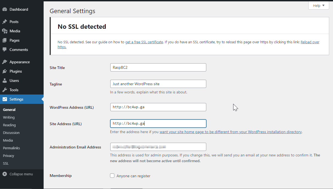The width and height of the screenshot is (333, 189).
Task: Click the Dashboard gauge icon
Action: (x=5, y=9)
